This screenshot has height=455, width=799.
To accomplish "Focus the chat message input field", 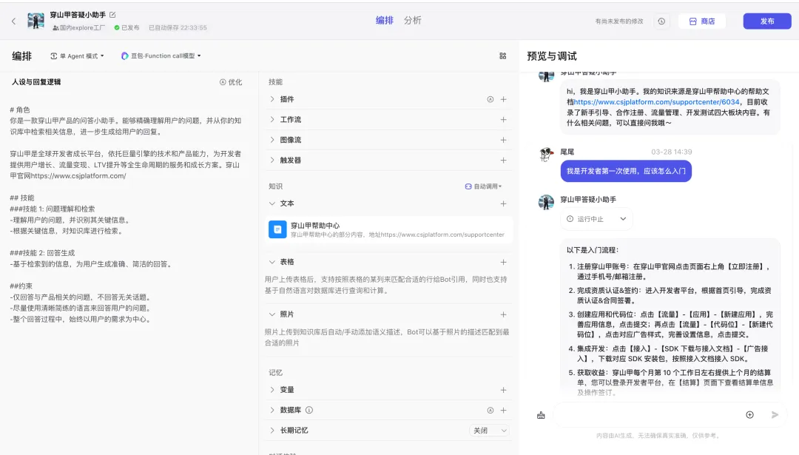I will click(x=646, y=415).
